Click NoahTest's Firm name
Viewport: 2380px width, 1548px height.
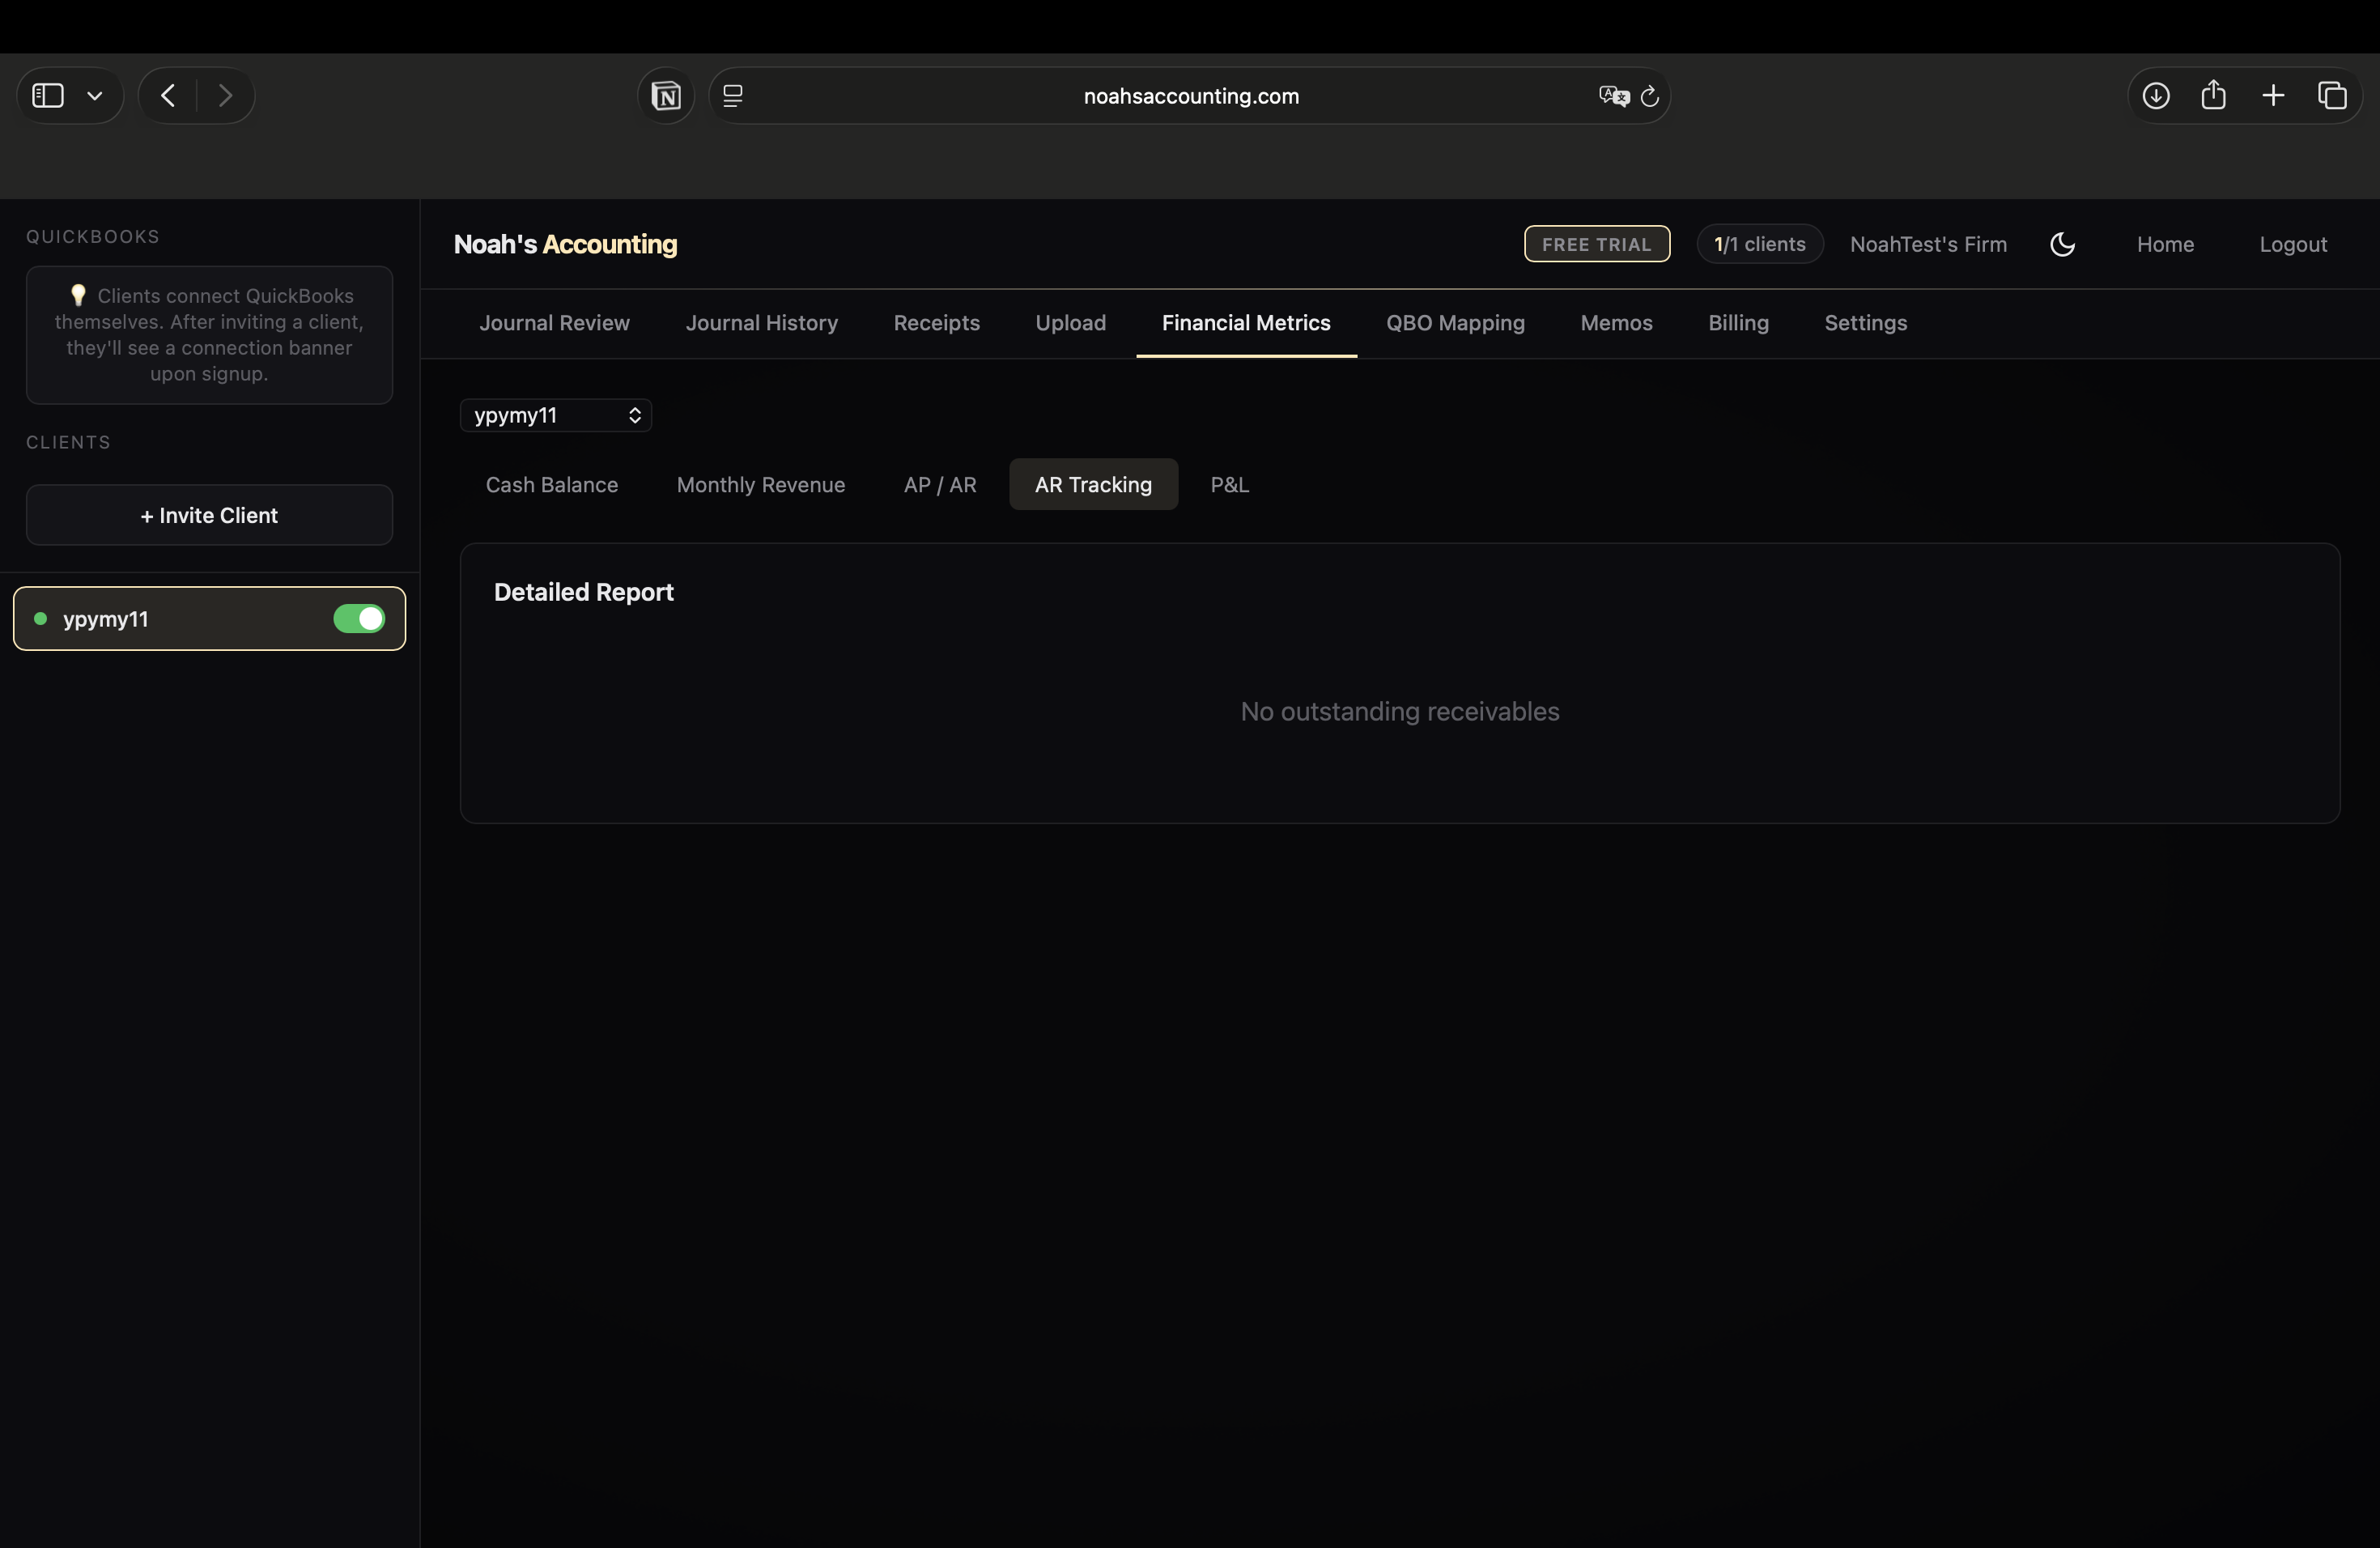1928,244
